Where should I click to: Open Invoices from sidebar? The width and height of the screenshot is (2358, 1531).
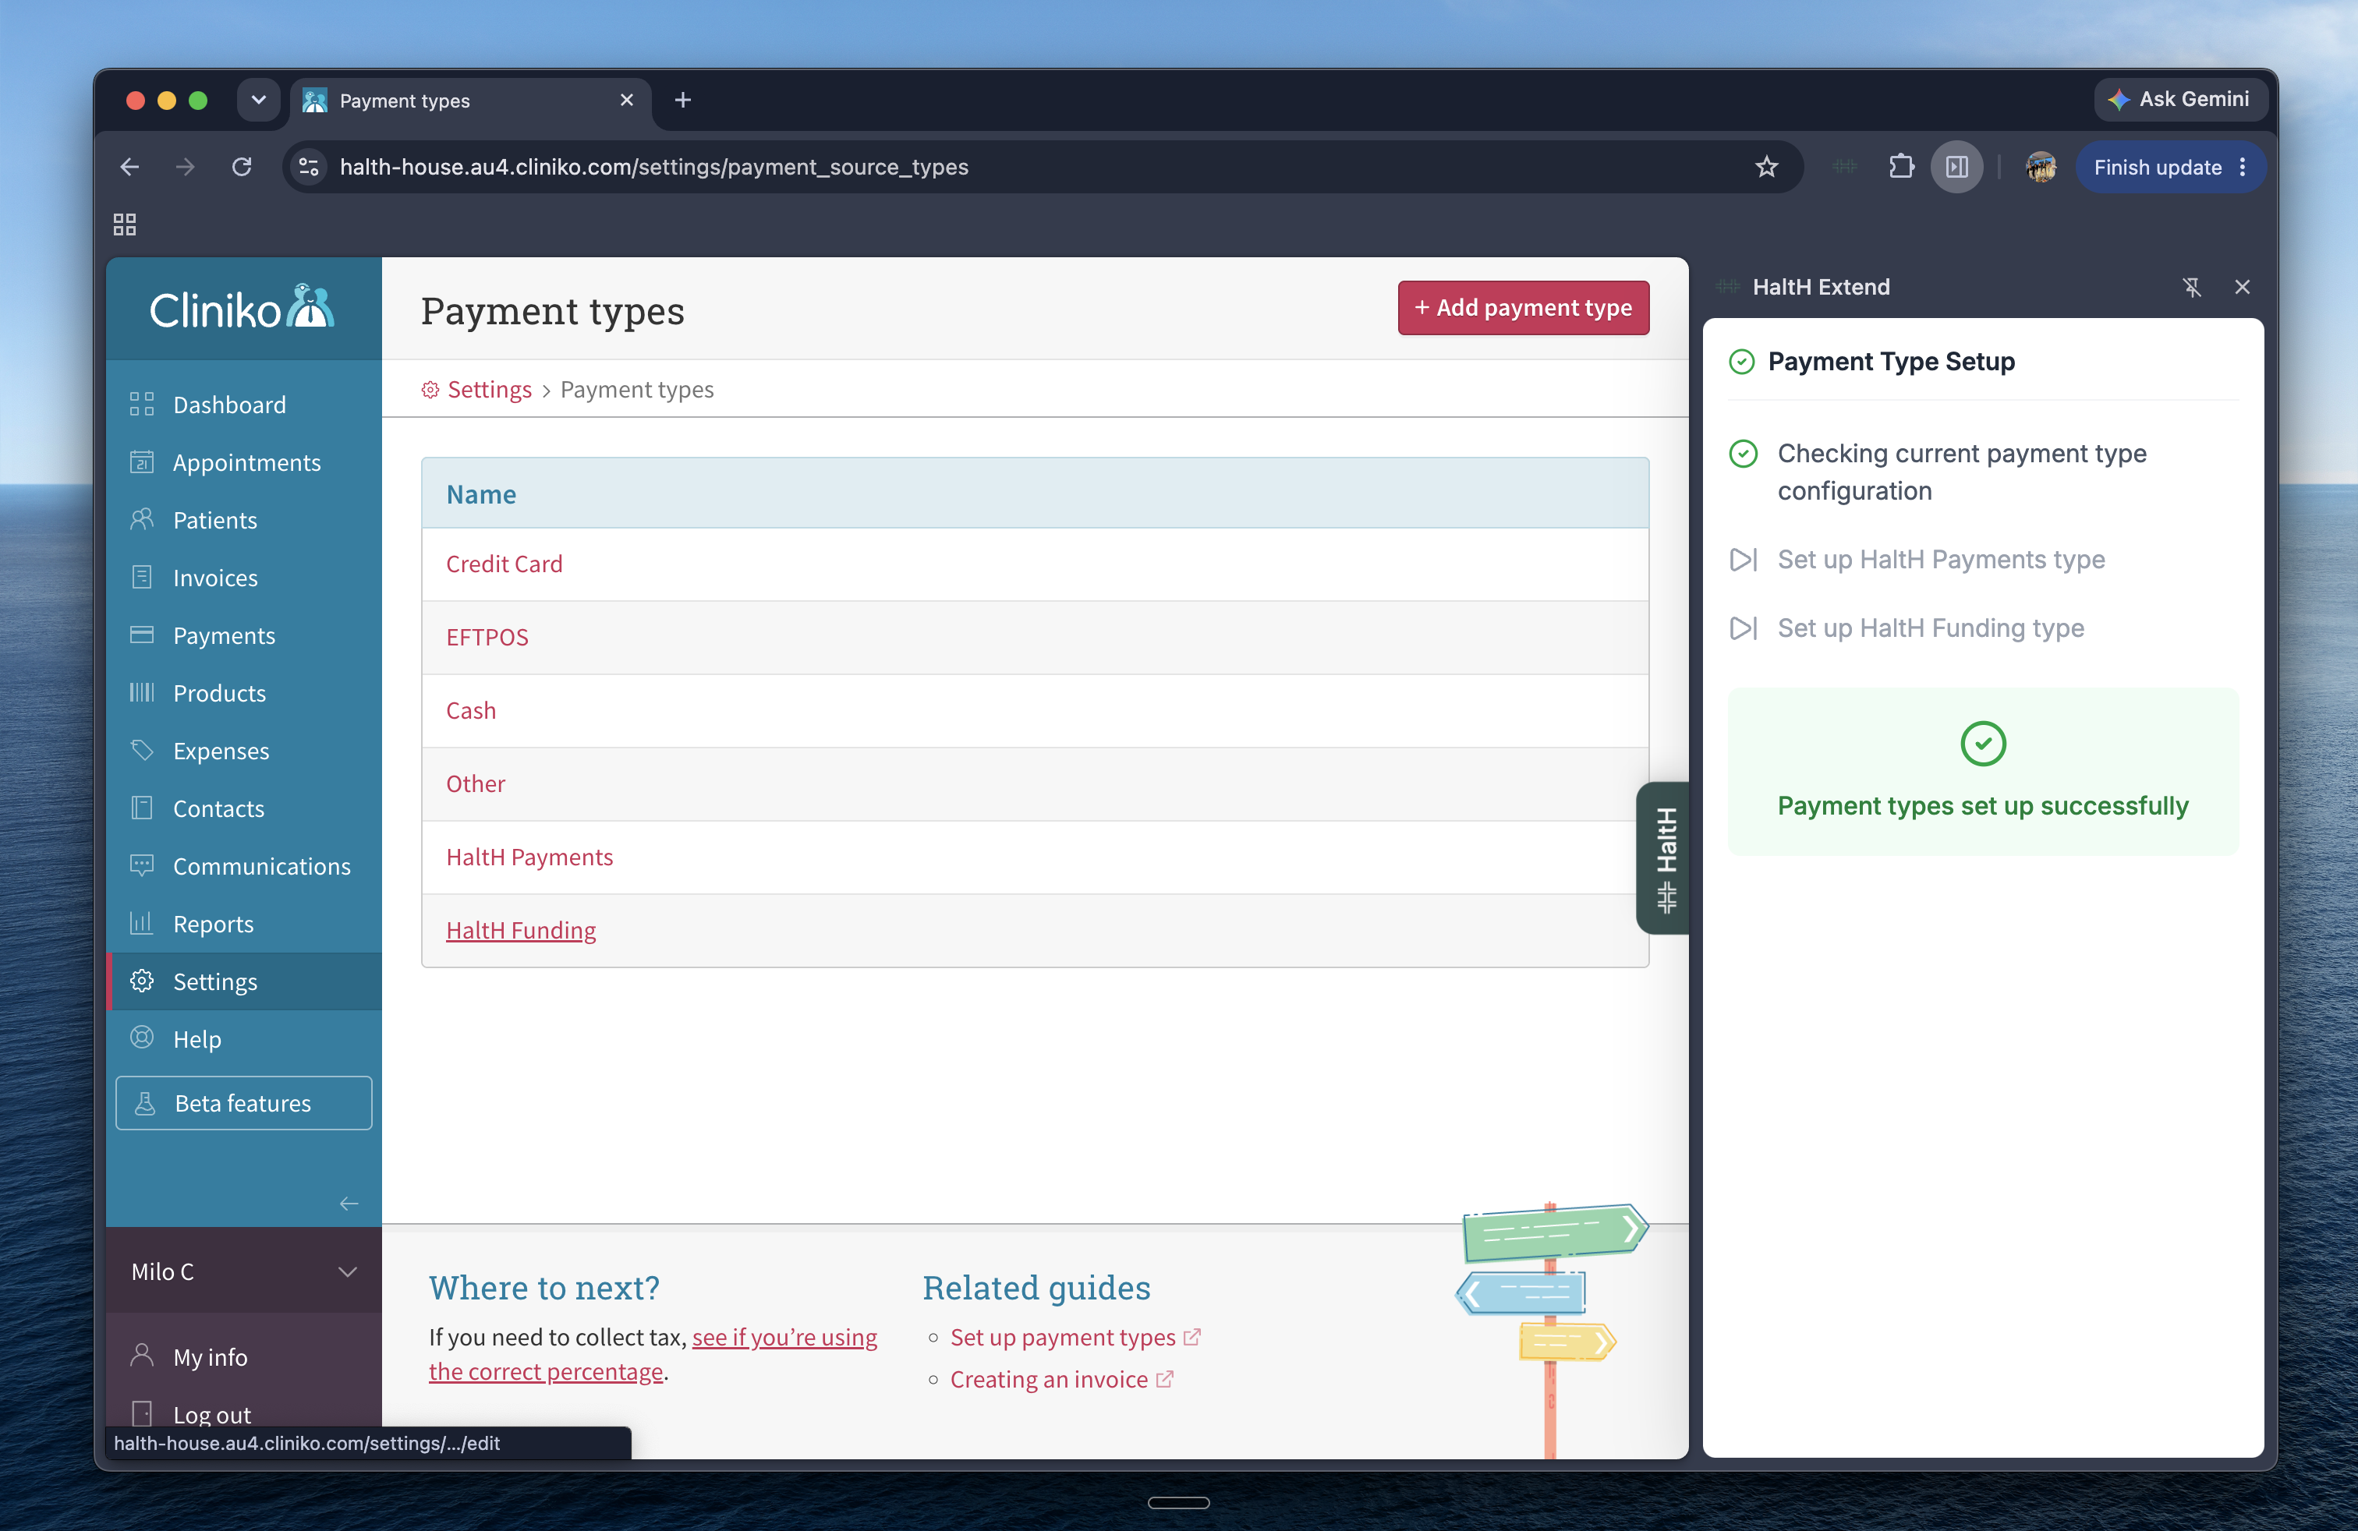coord(244,578)
